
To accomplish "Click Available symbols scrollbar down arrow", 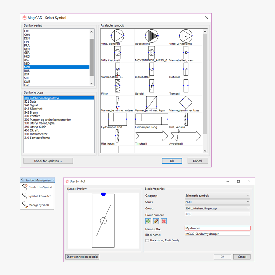I will click(205, 151).
